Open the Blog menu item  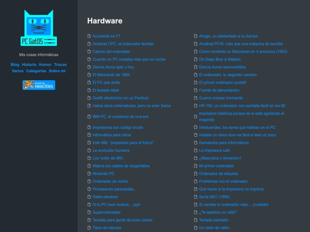(x=15, y=65)
